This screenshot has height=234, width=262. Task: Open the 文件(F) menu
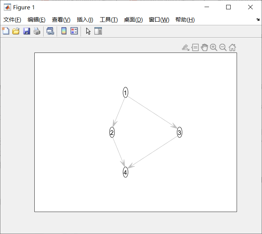click(x=12, y=20)
